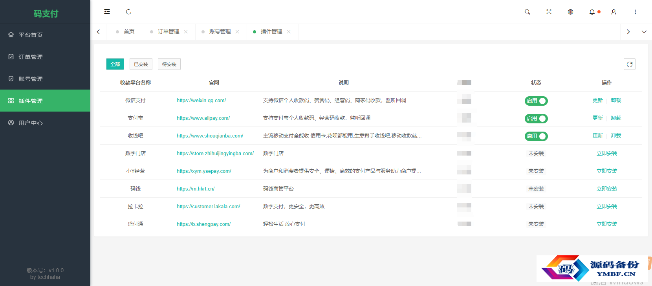Go to 平台首页 in sidebar
Viewport: 652px width, 286px height.
[45, 35]
